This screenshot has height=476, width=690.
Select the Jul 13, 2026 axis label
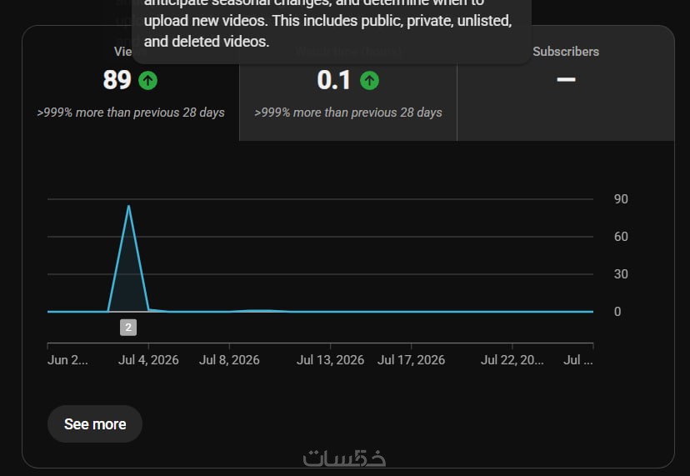[331, 360]
